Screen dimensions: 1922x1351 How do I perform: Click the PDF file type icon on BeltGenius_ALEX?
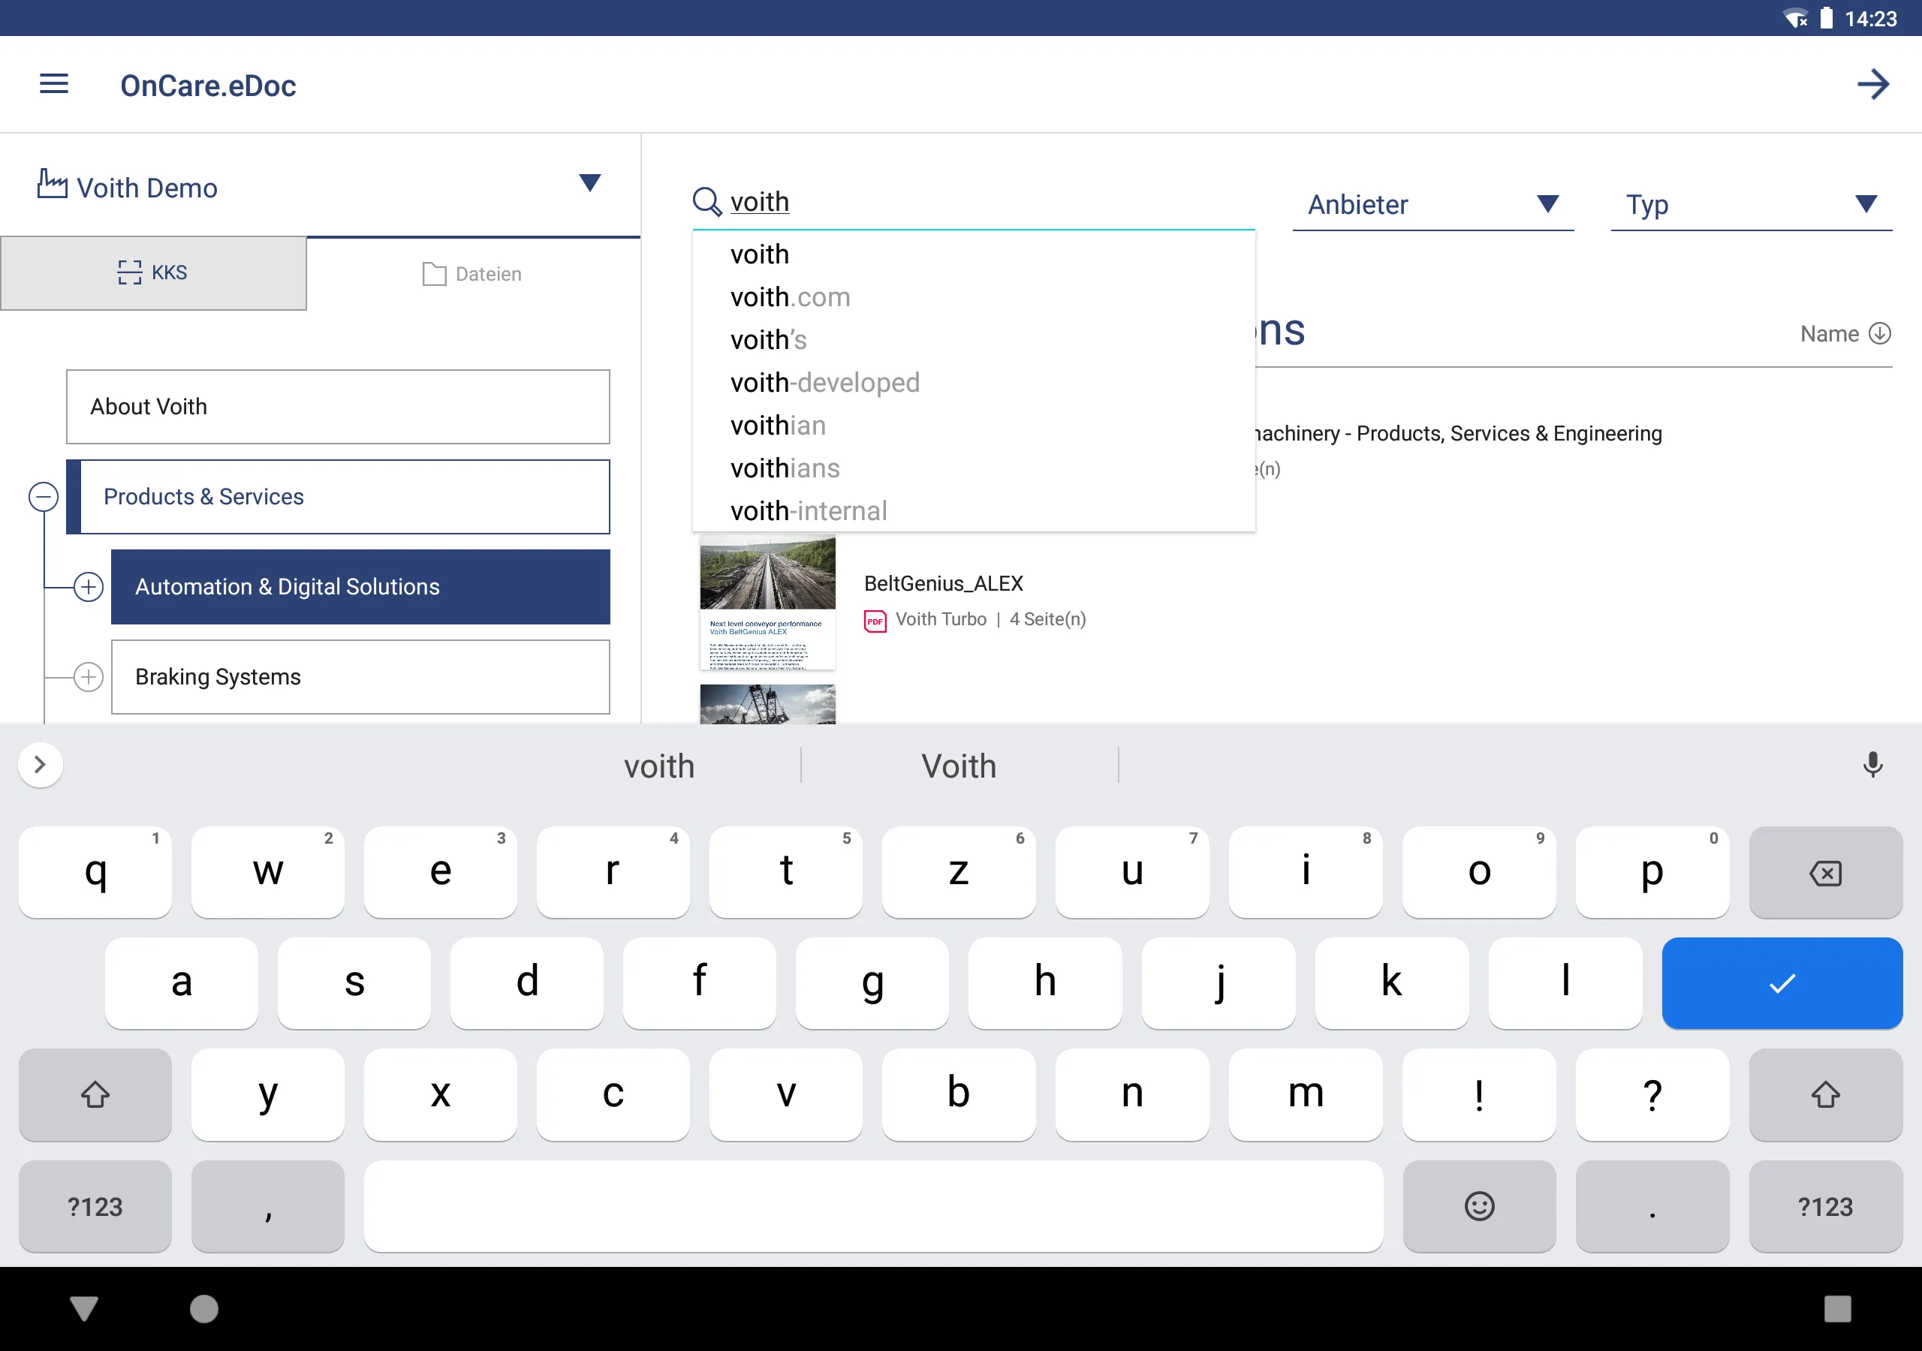point(875,618)
